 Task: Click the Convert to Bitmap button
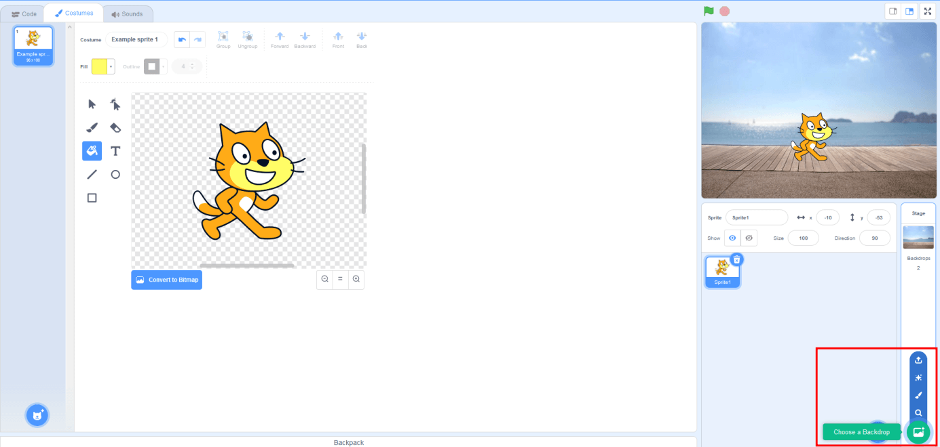(x=166, y=279)
